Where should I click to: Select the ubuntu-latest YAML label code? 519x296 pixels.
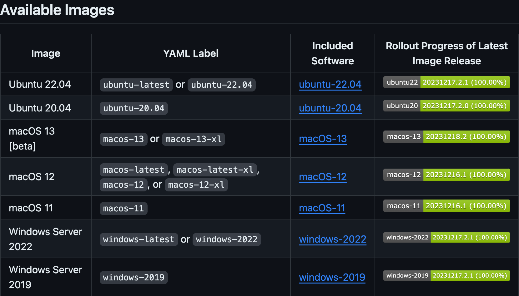[136, 85]
